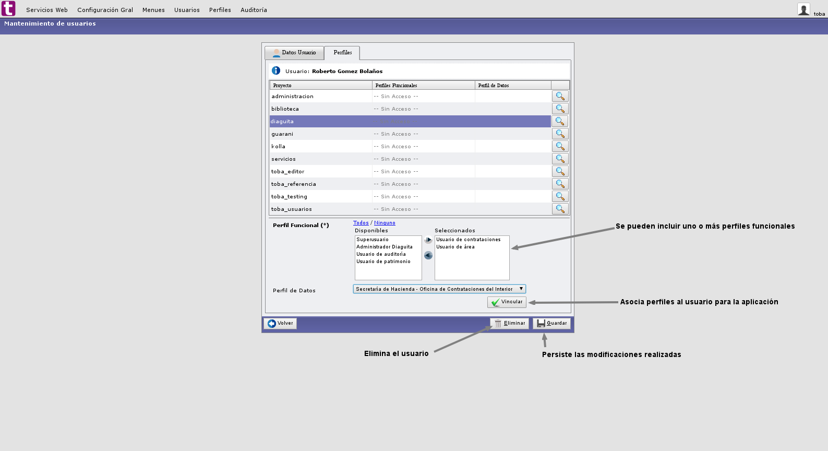Click the Eliminar button
Image resolution: width=828 pixels, height=451 pixels.
tap(509, 323)
